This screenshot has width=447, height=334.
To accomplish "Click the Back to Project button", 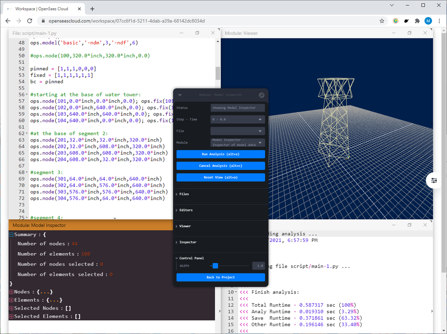I will [x=221, y=277].
